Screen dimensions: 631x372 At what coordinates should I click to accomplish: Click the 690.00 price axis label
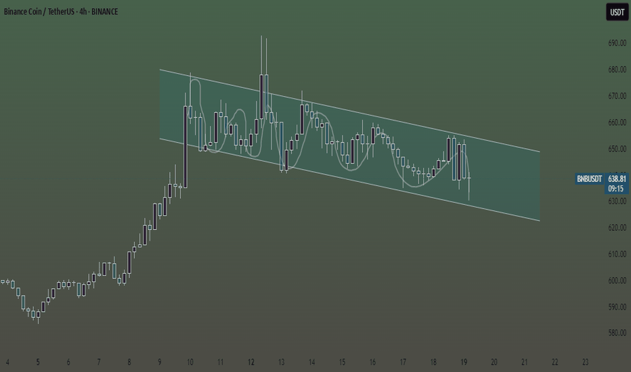[617, 43]
